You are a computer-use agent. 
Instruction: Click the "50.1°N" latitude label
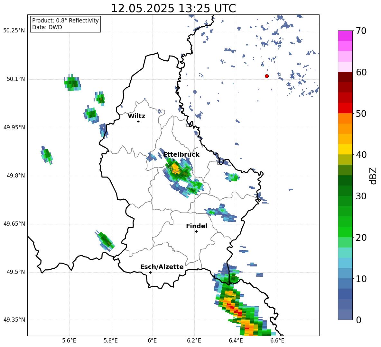coord(15,79)
